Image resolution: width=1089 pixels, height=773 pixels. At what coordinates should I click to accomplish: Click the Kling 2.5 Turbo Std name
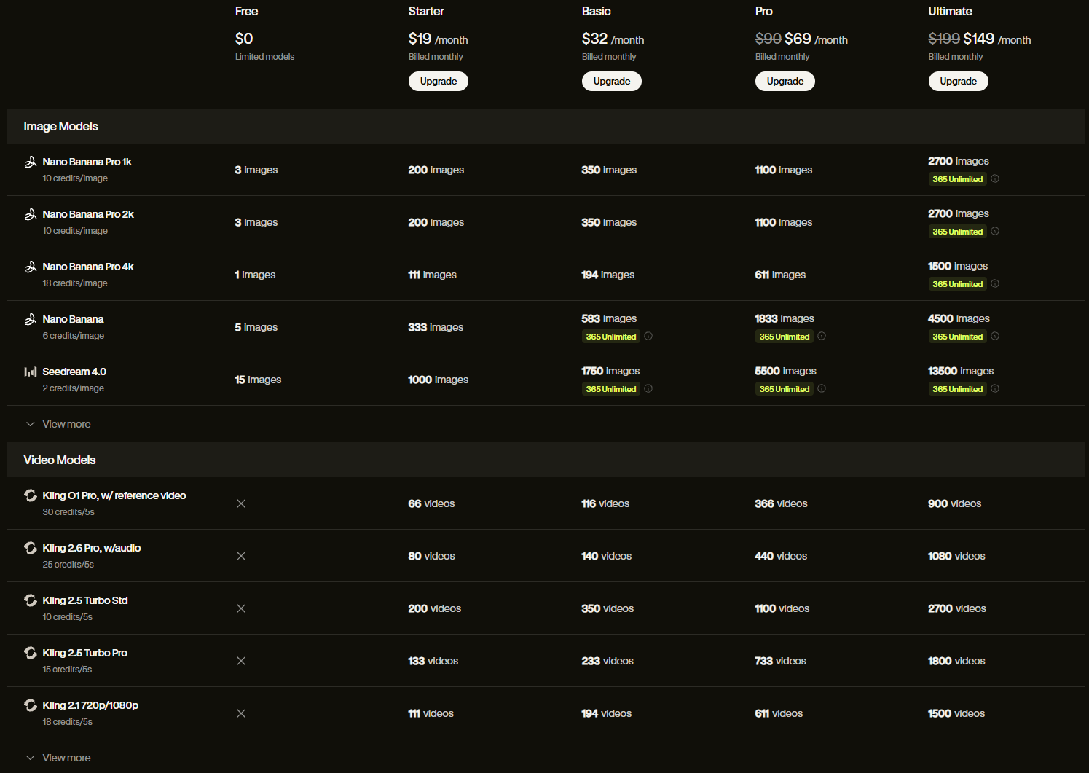(85, 600)
